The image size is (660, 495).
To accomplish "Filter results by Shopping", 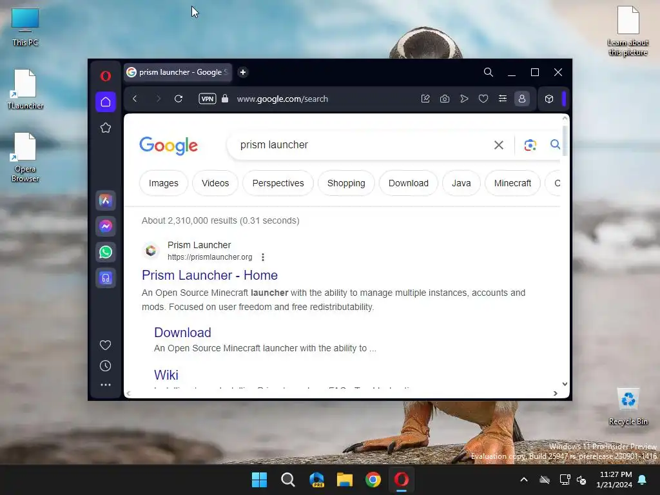I will (x=346, y=183).
